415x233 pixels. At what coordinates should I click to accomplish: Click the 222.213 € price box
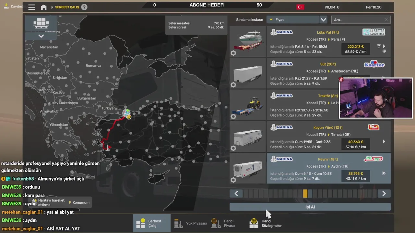point(355,49)
